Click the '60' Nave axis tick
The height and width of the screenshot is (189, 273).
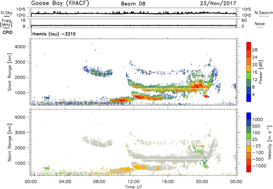pyautogui.click(x=244, y=20)
